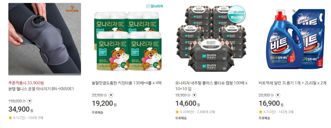The width and height of the screenshot is (331, 128).
Task: Open 모나리자 내추럴 플러스 물티슈 title
Action: 211,86
